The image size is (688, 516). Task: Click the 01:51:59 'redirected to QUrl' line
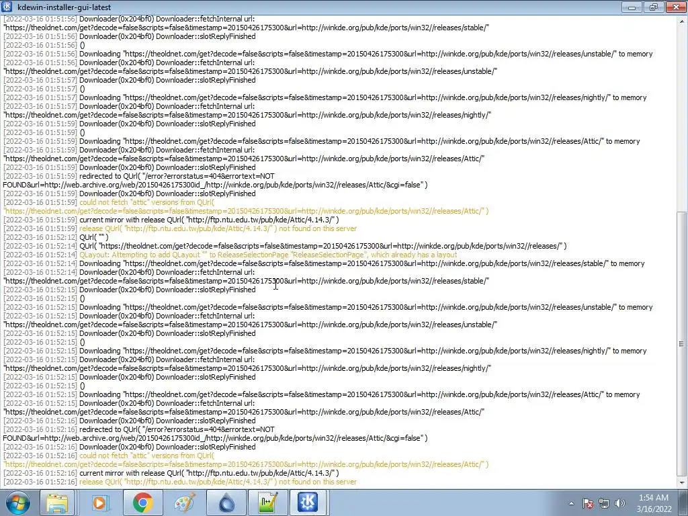tap(215, 180)
